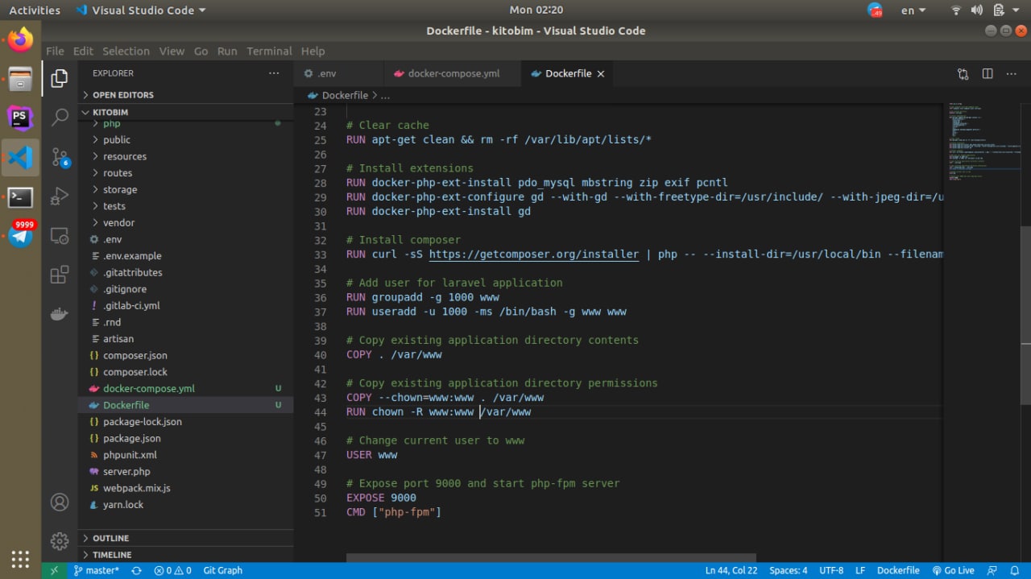This screenshot has height=579, width=1031.
Task: Open the Explorer view in activity bar
Action: point(60,78)
